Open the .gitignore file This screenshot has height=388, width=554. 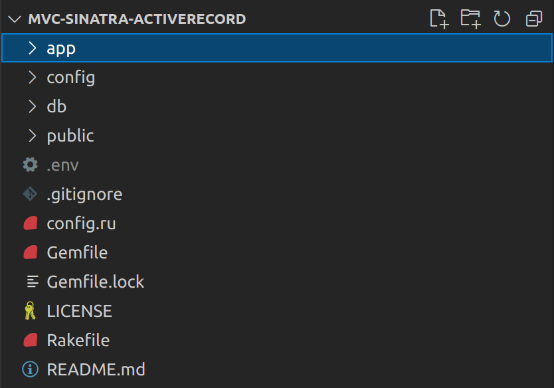click(84, 193)
